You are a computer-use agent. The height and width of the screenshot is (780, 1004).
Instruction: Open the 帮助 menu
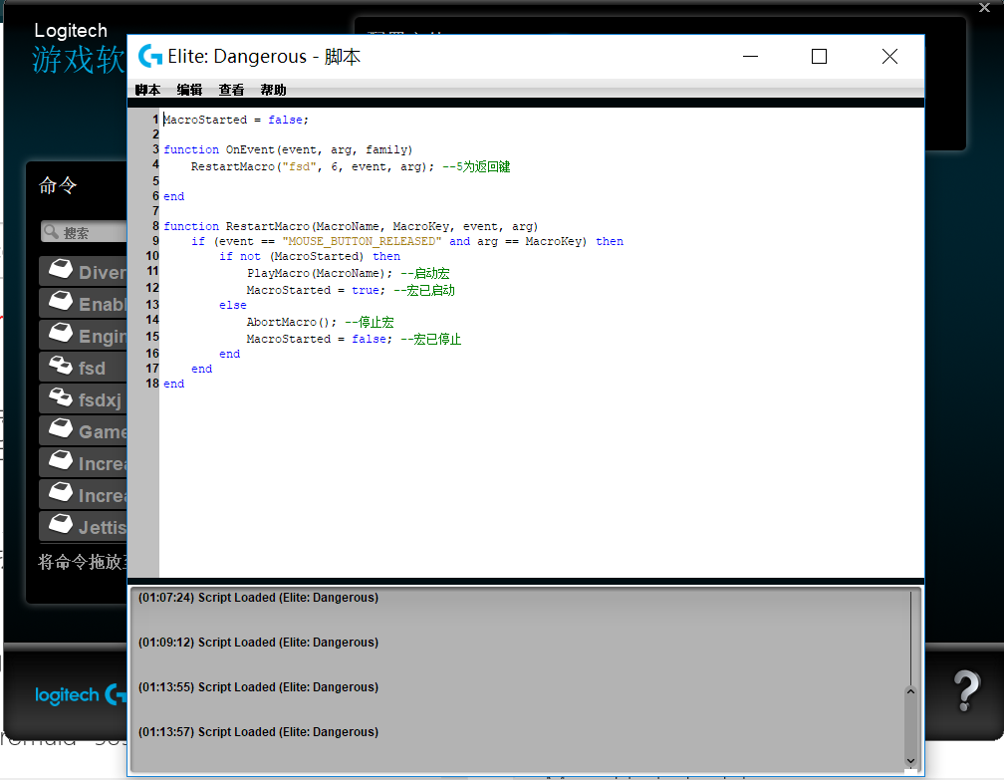pyautogui.click(x=273, y=91)
